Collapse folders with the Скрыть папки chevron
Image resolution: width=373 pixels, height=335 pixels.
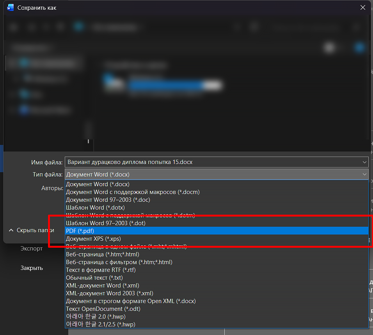pyautogui.click(x=11, y=230)
